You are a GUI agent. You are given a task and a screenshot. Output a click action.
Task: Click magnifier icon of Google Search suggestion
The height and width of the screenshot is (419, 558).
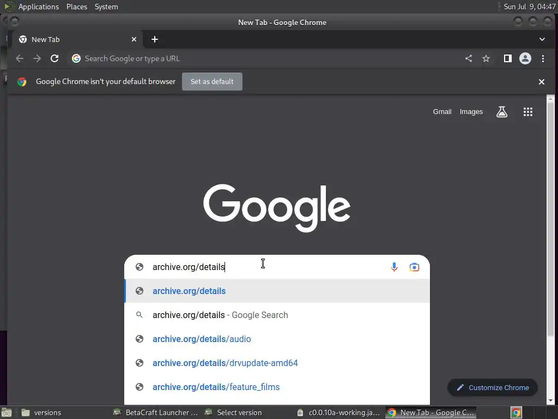pos(139,315)
